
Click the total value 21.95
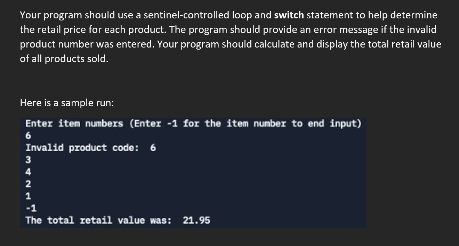click(196, 220)
